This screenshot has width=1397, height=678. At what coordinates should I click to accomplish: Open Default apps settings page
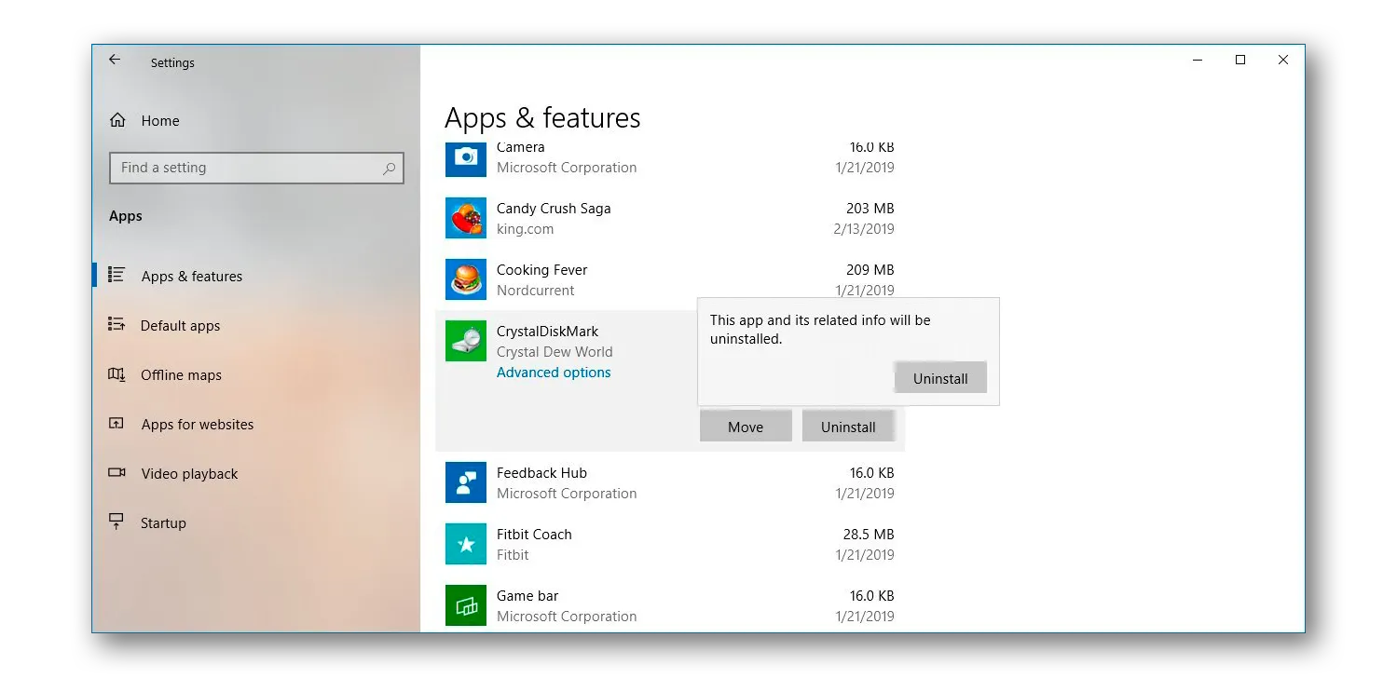(180, 326)
